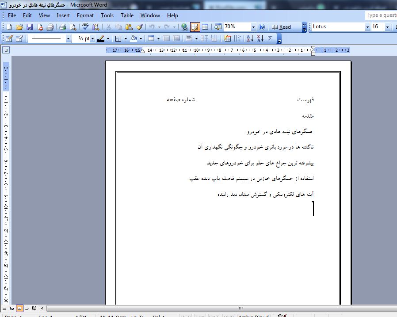
Task: Click the Sort Ascending A-Z icon
Action: point(250,38)
